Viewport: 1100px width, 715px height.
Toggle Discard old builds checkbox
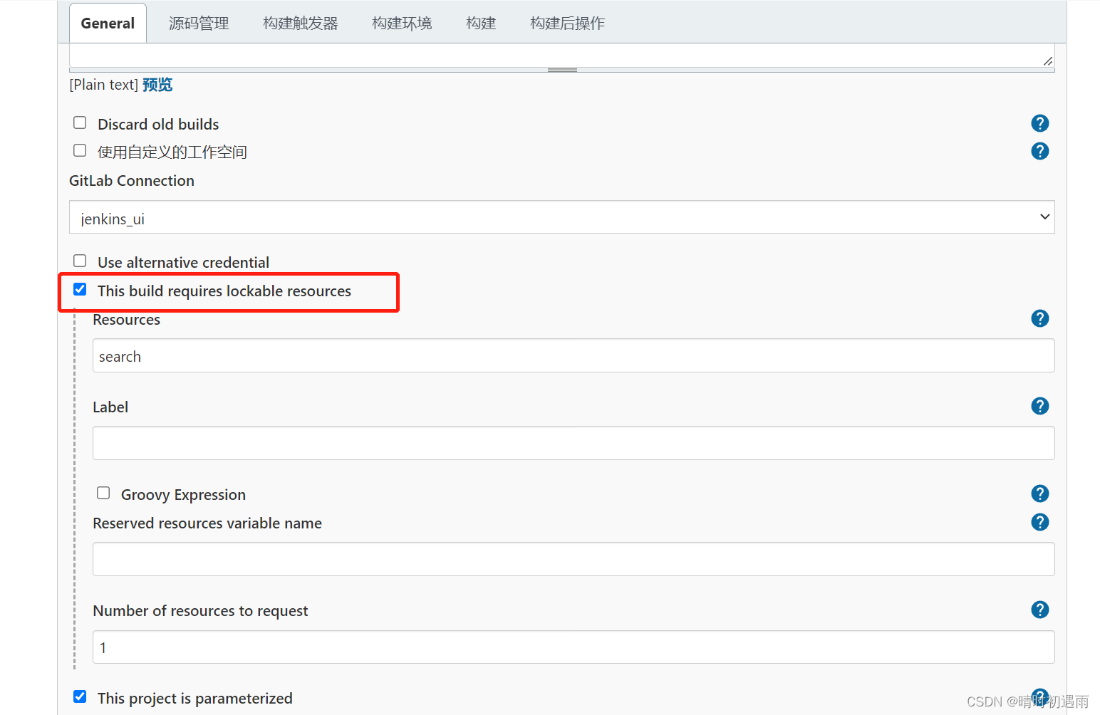tap(80, 122)
